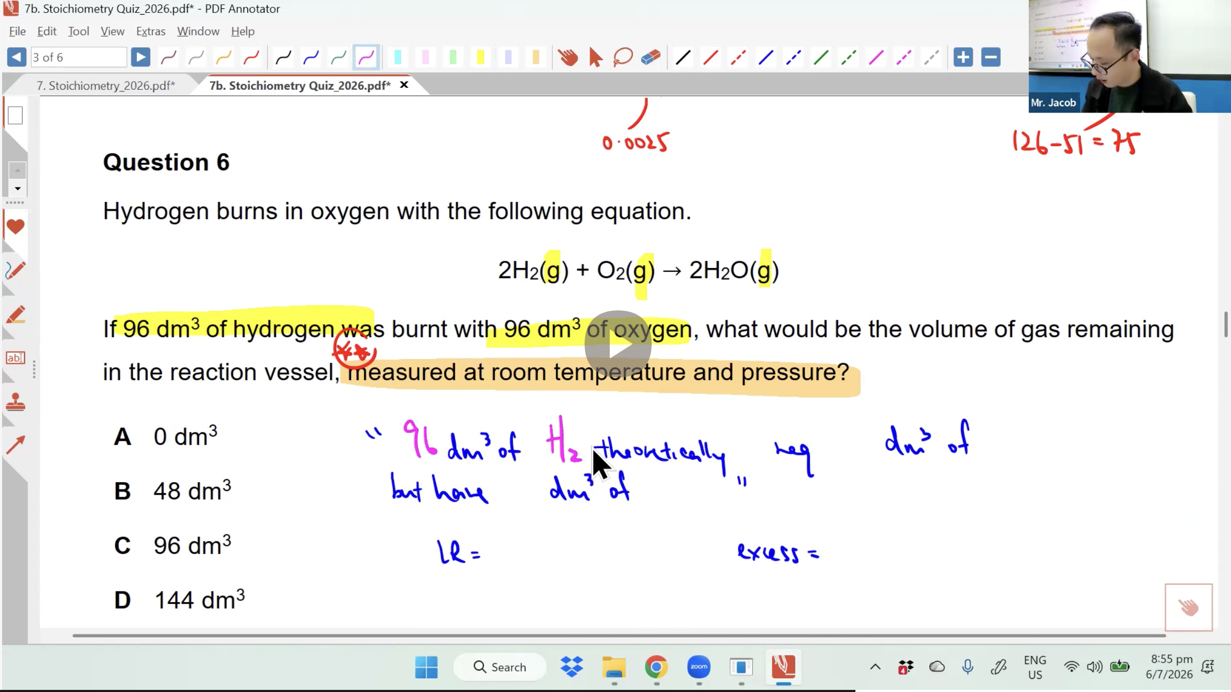Open the Extras menu
Screen dimensions: 1231x692
[150, 31]
